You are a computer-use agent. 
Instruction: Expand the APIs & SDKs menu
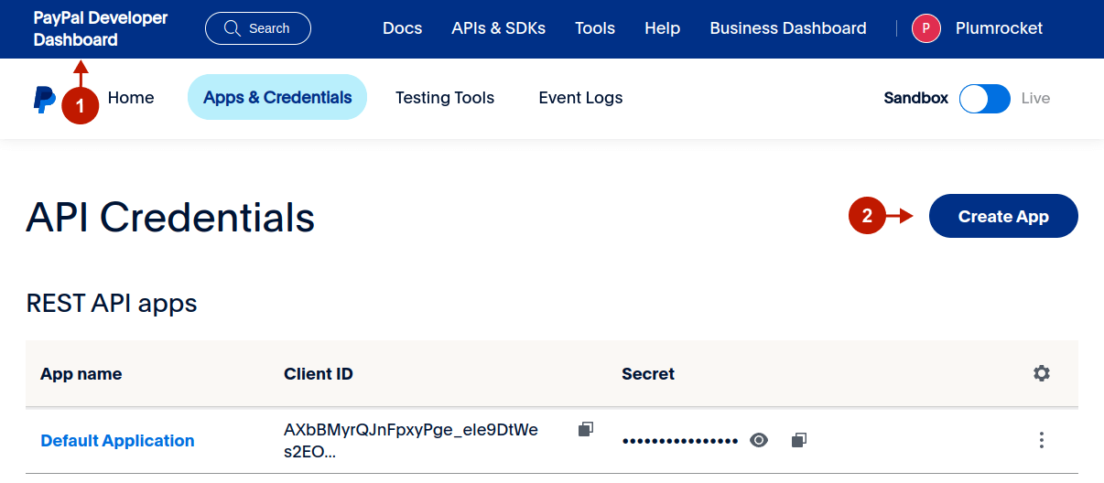pyautogui.click(x=498, y=28)
